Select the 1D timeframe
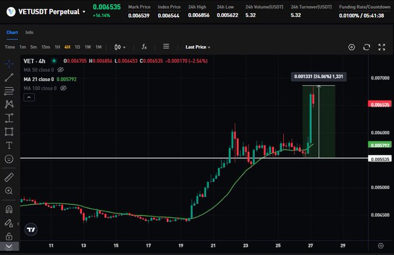The height and width of the screenshot is (255, 394). pyautogui.click(x=78, y=47)
